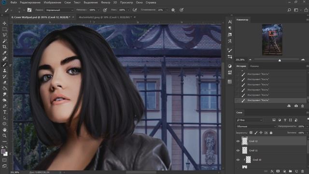Select the Healing Brush tool
The height and width of the screenshot is (174, 309).
click(4, 59)
